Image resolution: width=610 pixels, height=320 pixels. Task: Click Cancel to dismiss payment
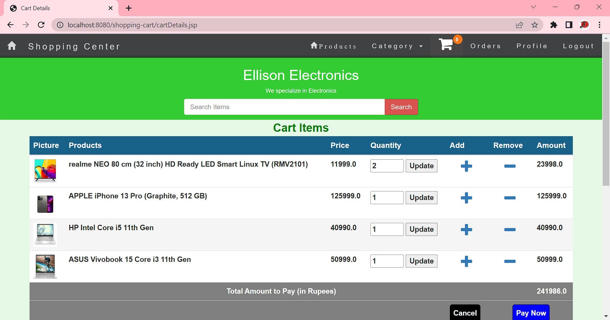465,313
